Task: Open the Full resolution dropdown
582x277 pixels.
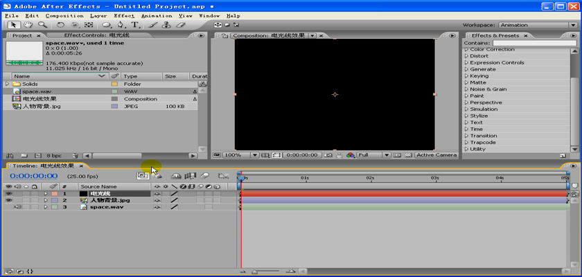Action: (373, 155)
